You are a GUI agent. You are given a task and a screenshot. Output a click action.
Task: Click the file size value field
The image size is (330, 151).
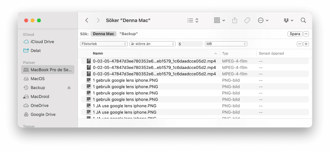click(x=190, y=44)
